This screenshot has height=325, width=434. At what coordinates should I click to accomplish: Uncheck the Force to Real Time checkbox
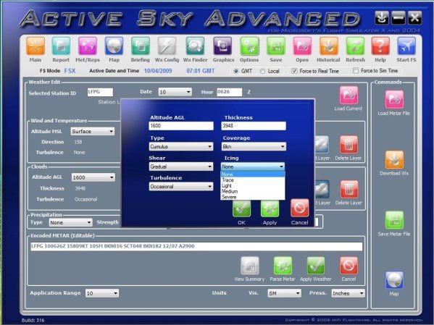pyautogui.click(x=294, y=71)
